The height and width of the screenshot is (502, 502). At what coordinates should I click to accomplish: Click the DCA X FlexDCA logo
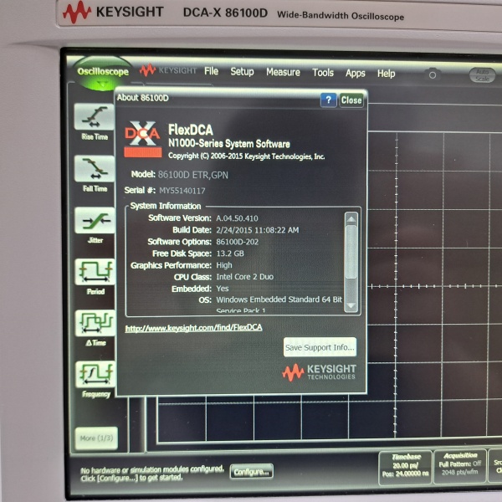[x=142, y=139]
